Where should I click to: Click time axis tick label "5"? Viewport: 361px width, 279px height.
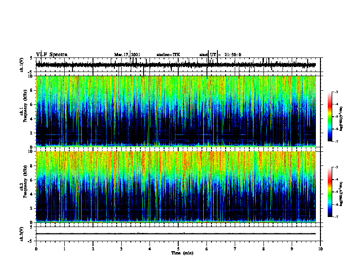[x=178, y=249]
